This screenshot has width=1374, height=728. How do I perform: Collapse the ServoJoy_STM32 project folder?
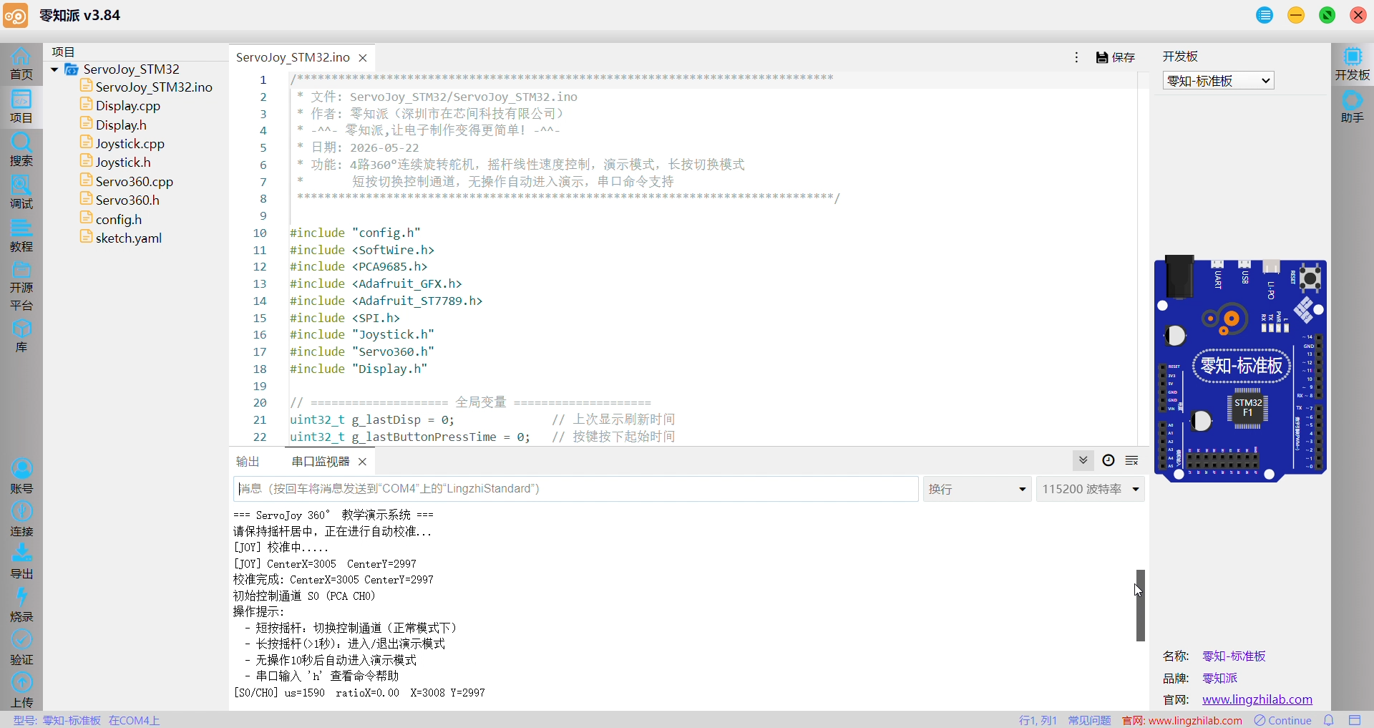tap(54, 69)
